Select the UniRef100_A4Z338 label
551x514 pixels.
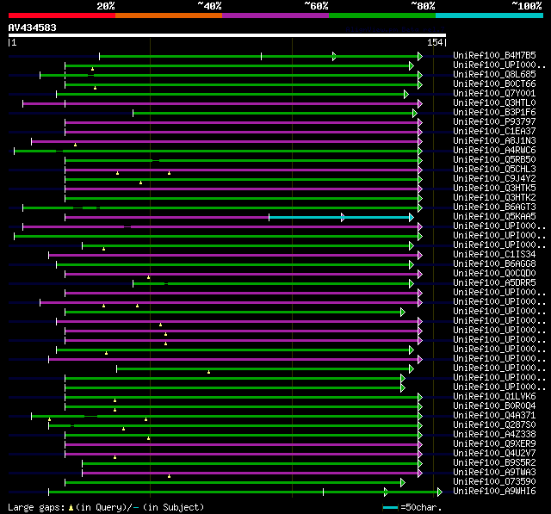[x=494, y=435]
